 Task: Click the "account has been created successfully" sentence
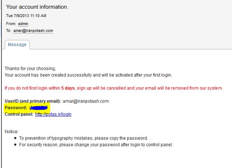click(x=88, y=75)
